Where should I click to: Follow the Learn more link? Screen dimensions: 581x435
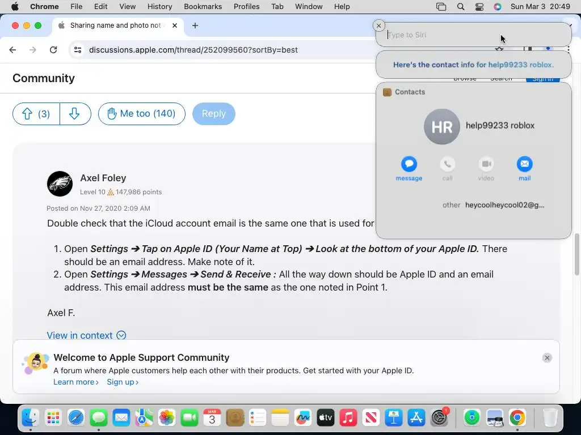[76, 382]
